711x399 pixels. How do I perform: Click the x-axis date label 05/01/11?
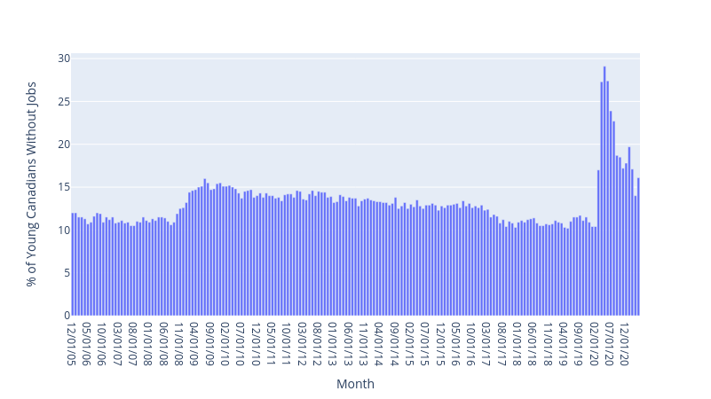(272, 344)
